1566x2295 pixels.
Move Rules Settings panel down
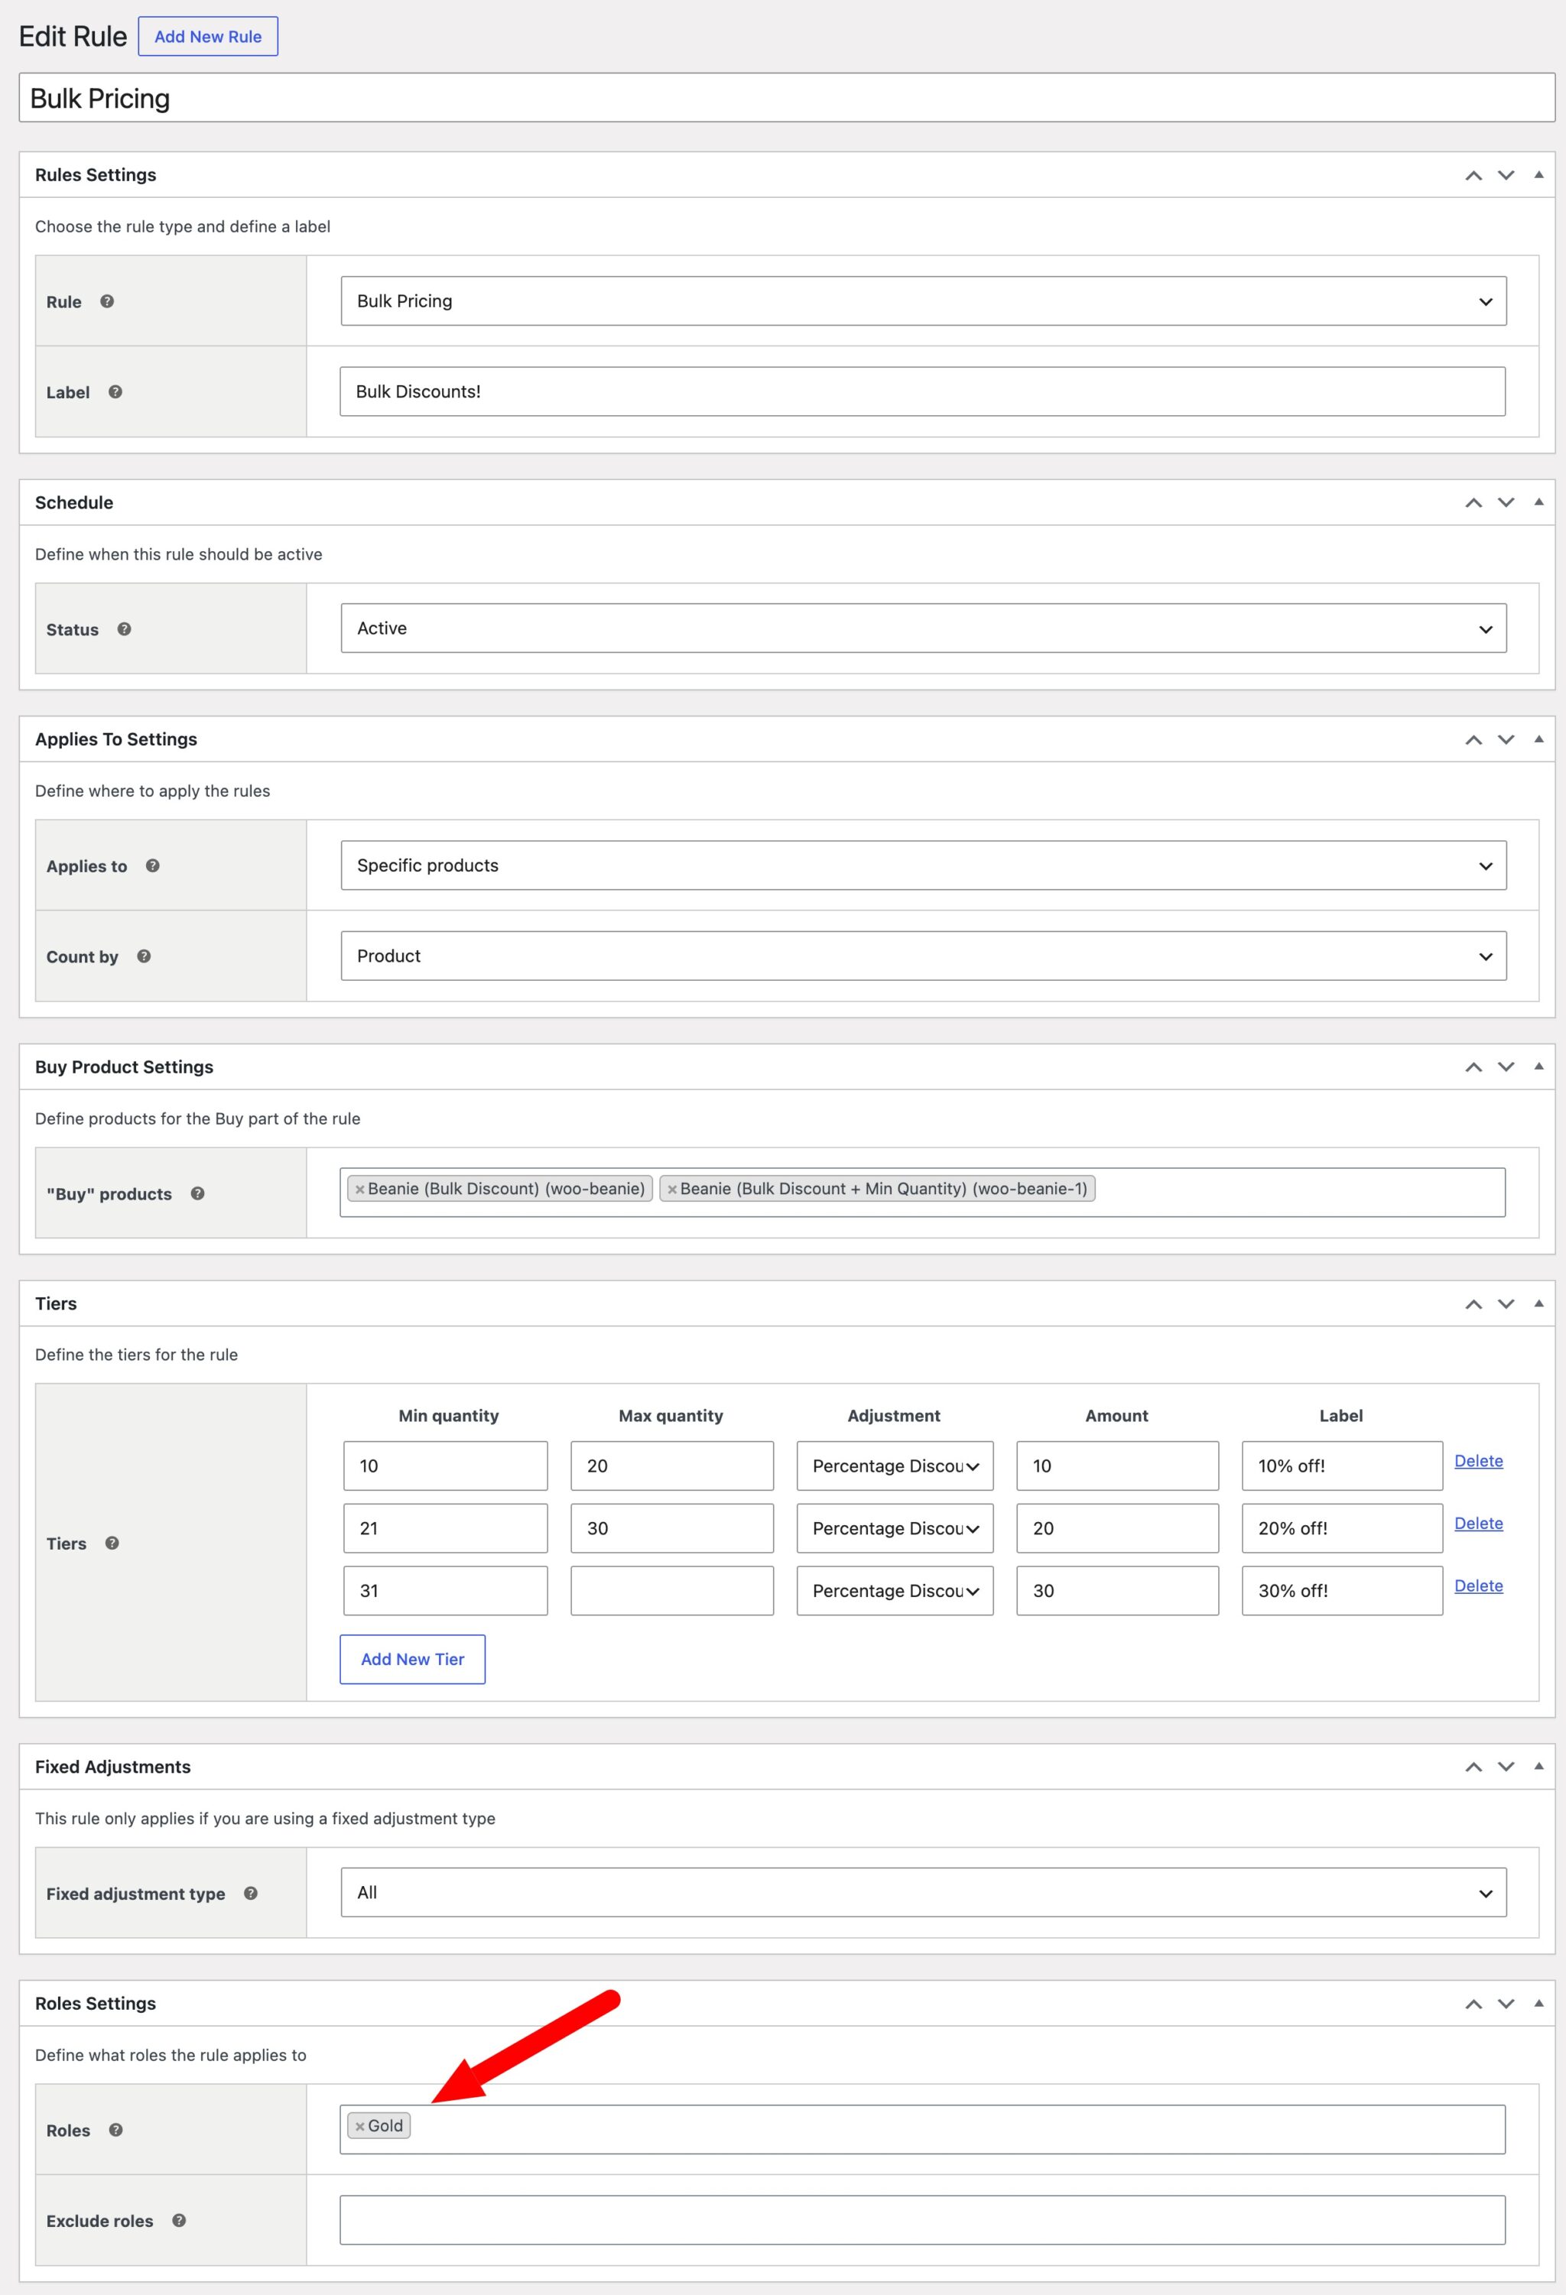tap(1506, 176)
